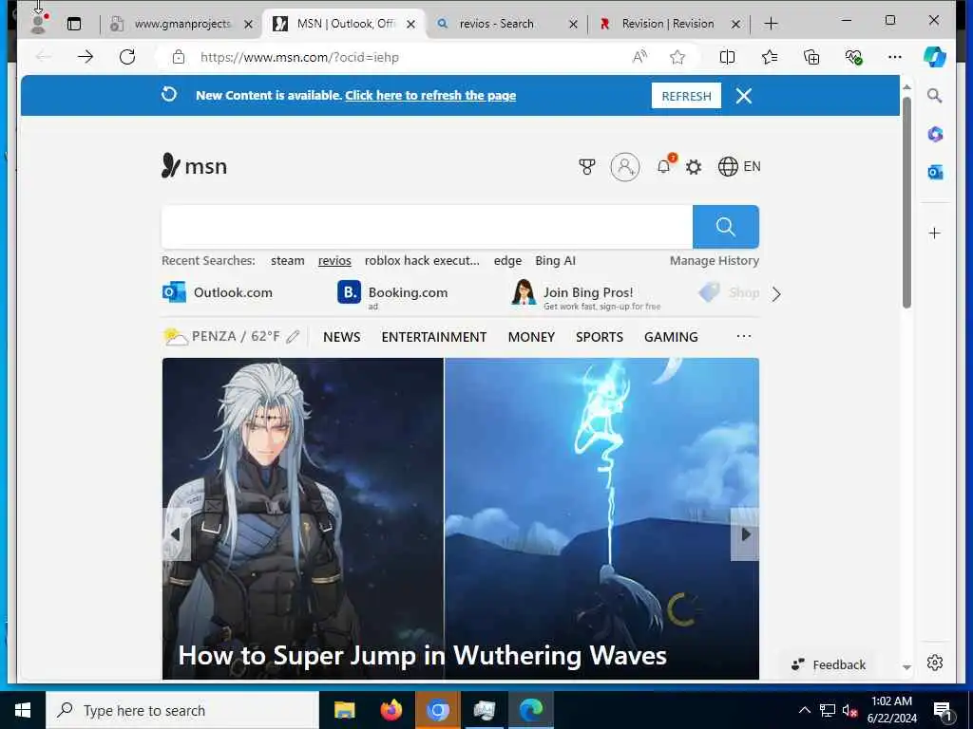
Task: Open Microsoft 365 sidebar icon
Action: 935,134
